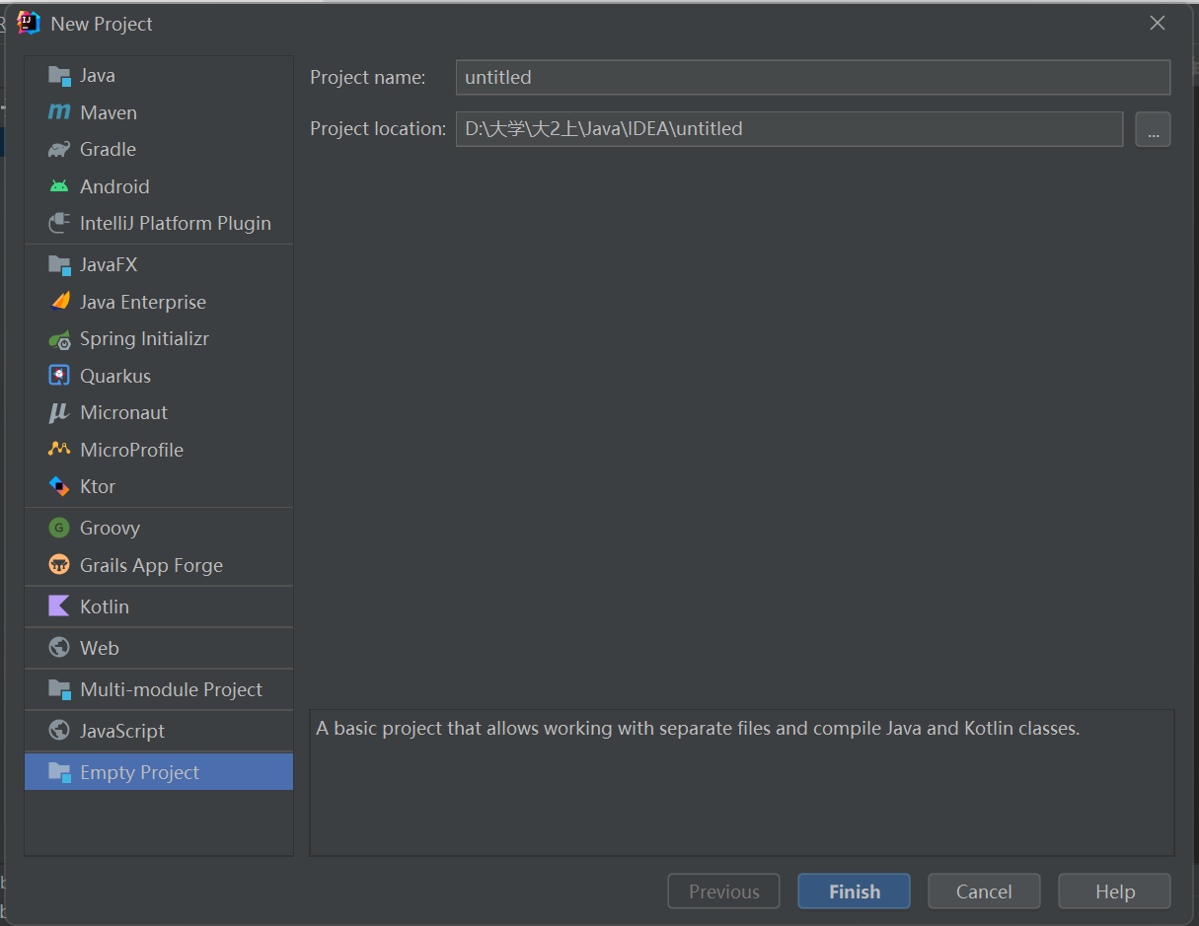Browse for project location with ellipsis button
Screen dimensions: 1199x926
(x=1153, y=129)
